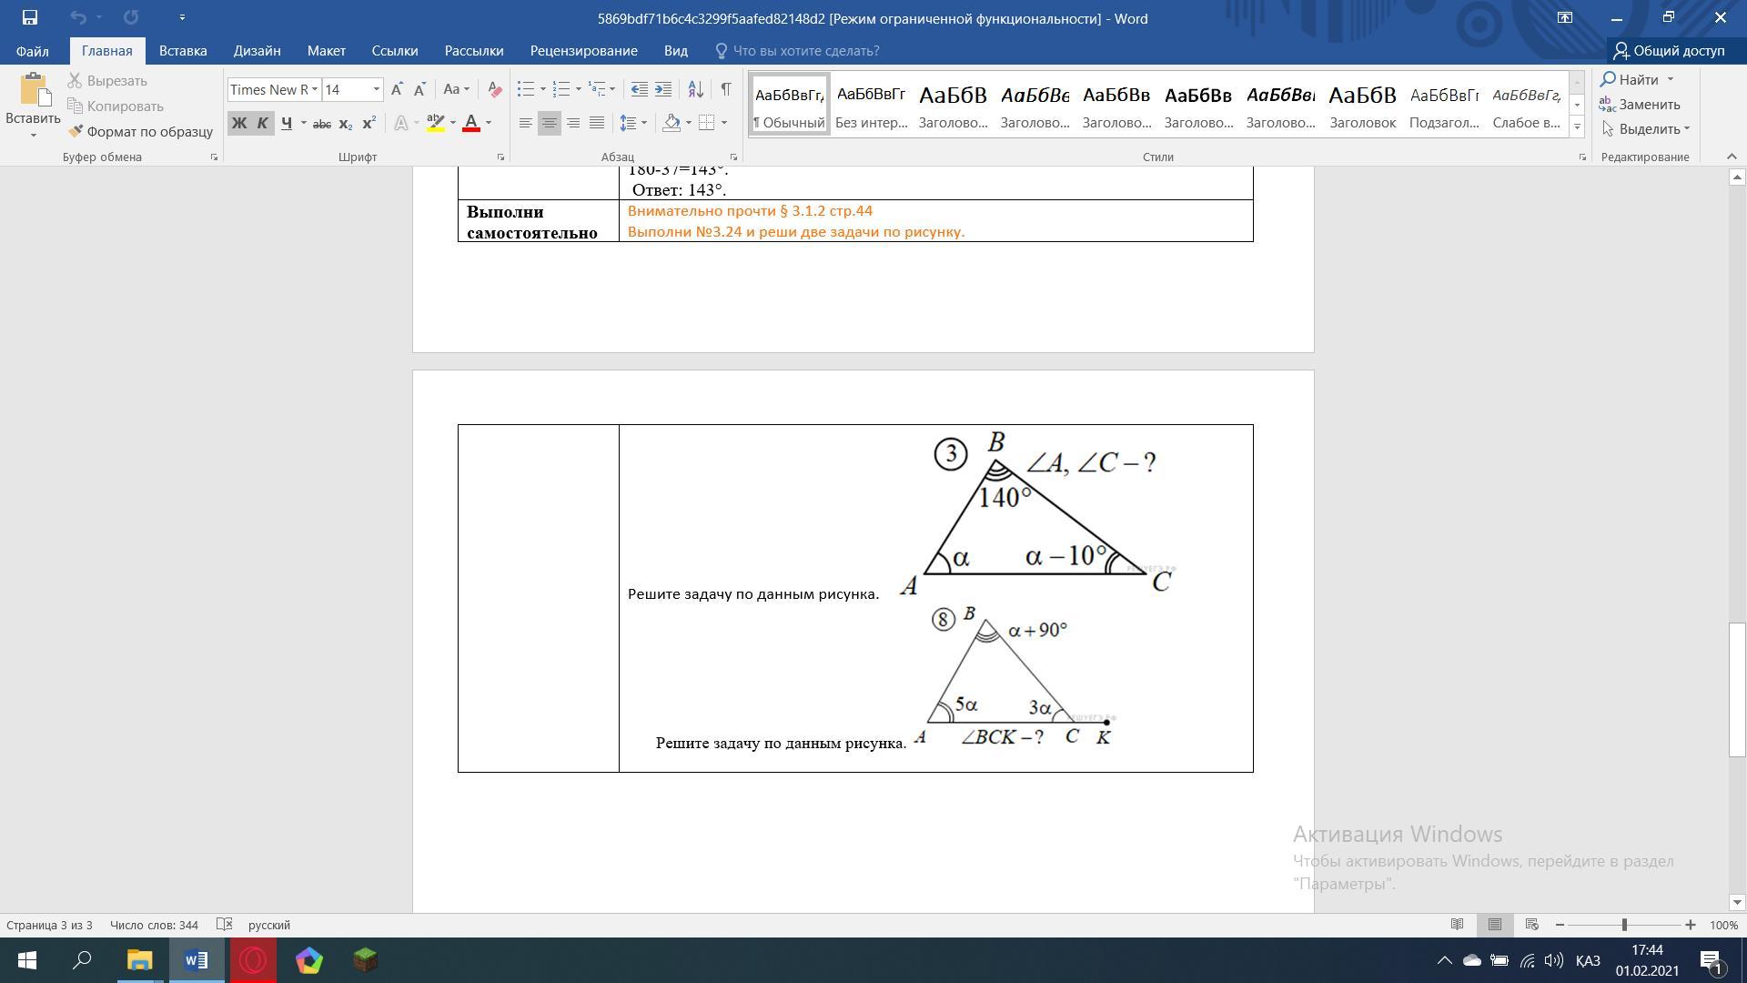Viewport: 1747px width, 983px height.
Task: Click the Format Painter brush icon
Action: click(x=76, y=131)
